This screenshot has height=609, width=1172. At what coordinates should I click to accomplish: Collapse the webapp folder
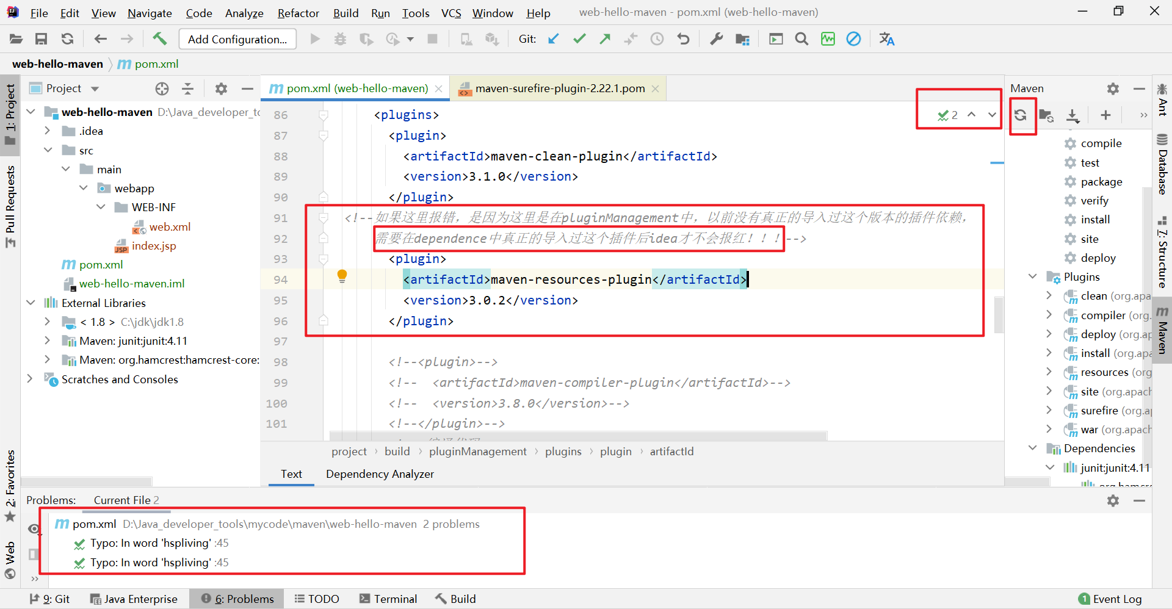pyautogui.click(x=83, y=188)
